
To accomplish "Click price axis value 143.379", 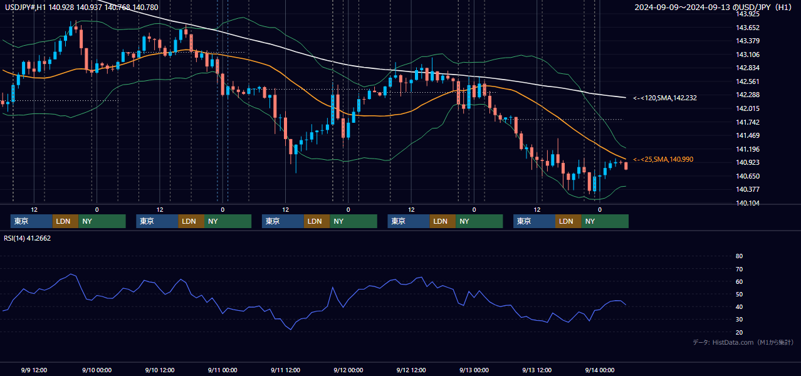I will coord(748,41).
